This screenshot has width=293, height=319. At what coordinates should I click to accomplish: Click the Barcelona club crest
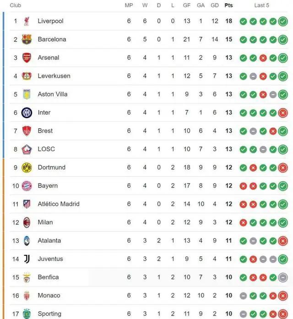(x=27, y=39)
